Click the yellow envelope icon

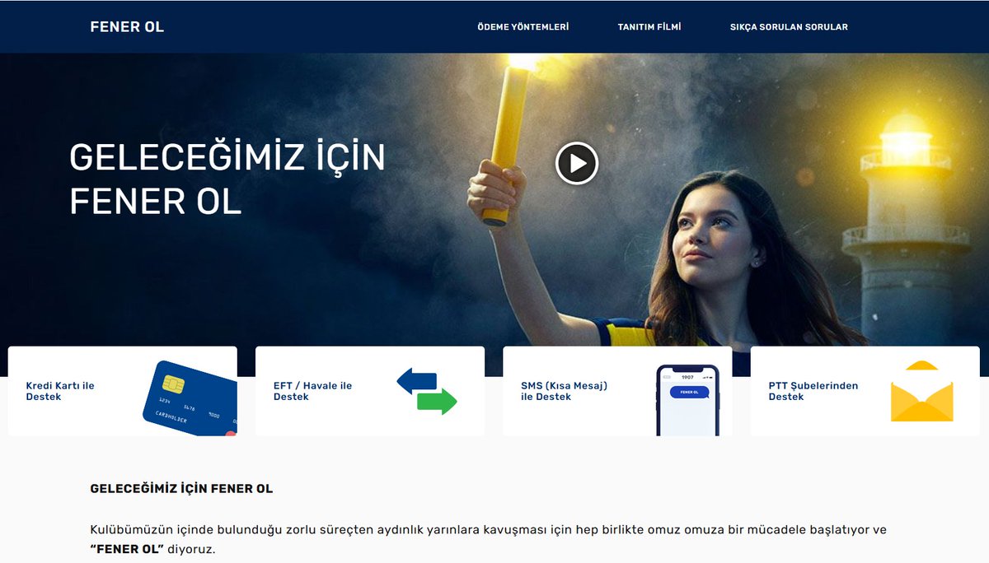tap(922, 391)
